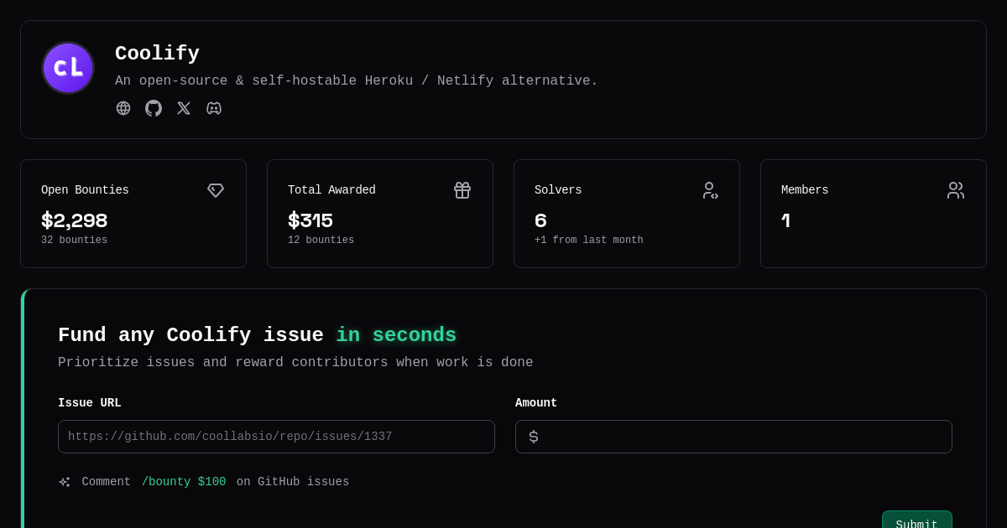This screenshot has height=528, width=1007.
Task: Submit the bounty funding form
Action: [916, 520]
